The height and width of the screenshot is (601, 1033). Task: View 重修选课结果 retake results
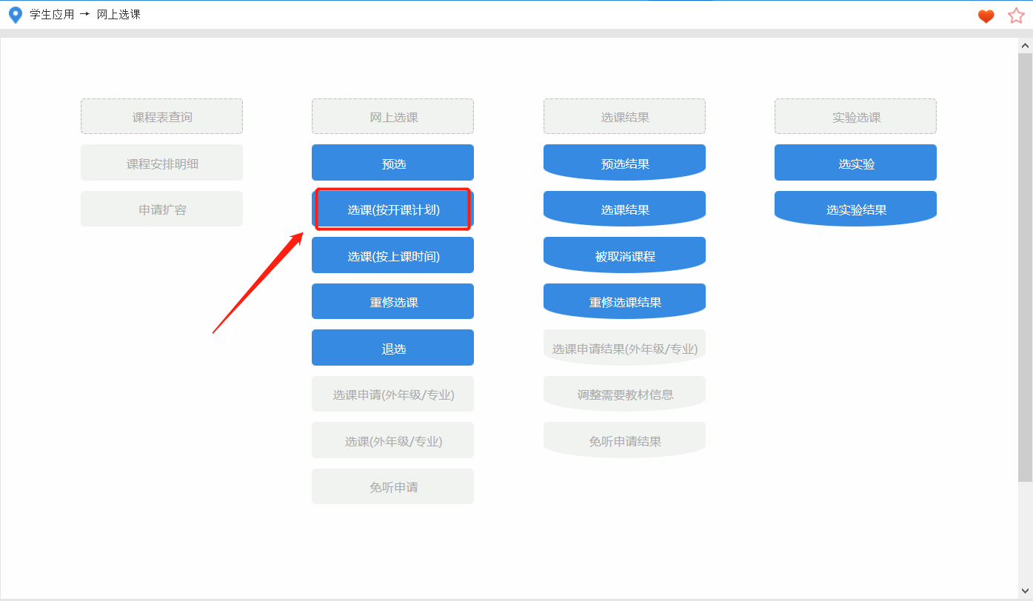[624, 301]
